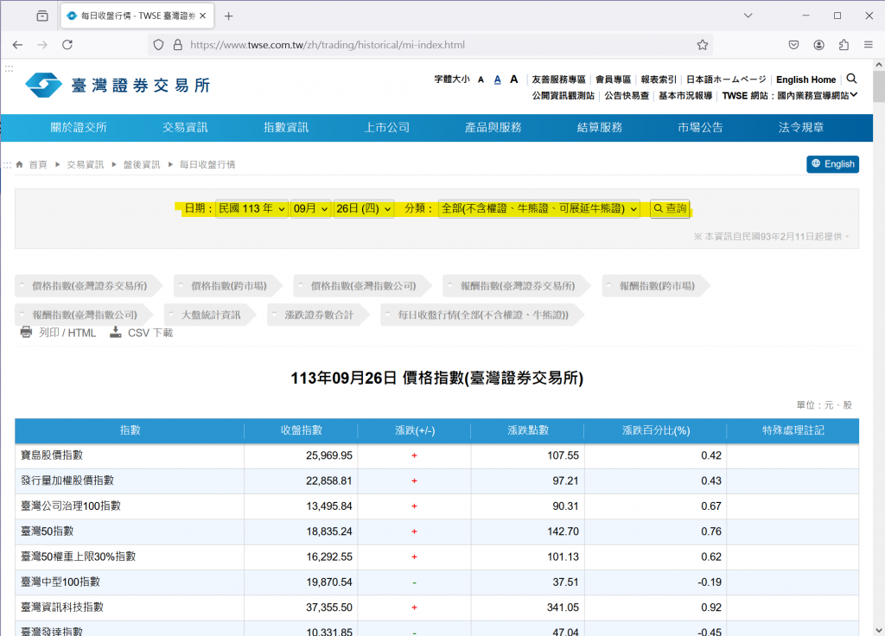885x636 pixels.
Task: Open 友善服務專區 link
Action: (x=559, y=79)
